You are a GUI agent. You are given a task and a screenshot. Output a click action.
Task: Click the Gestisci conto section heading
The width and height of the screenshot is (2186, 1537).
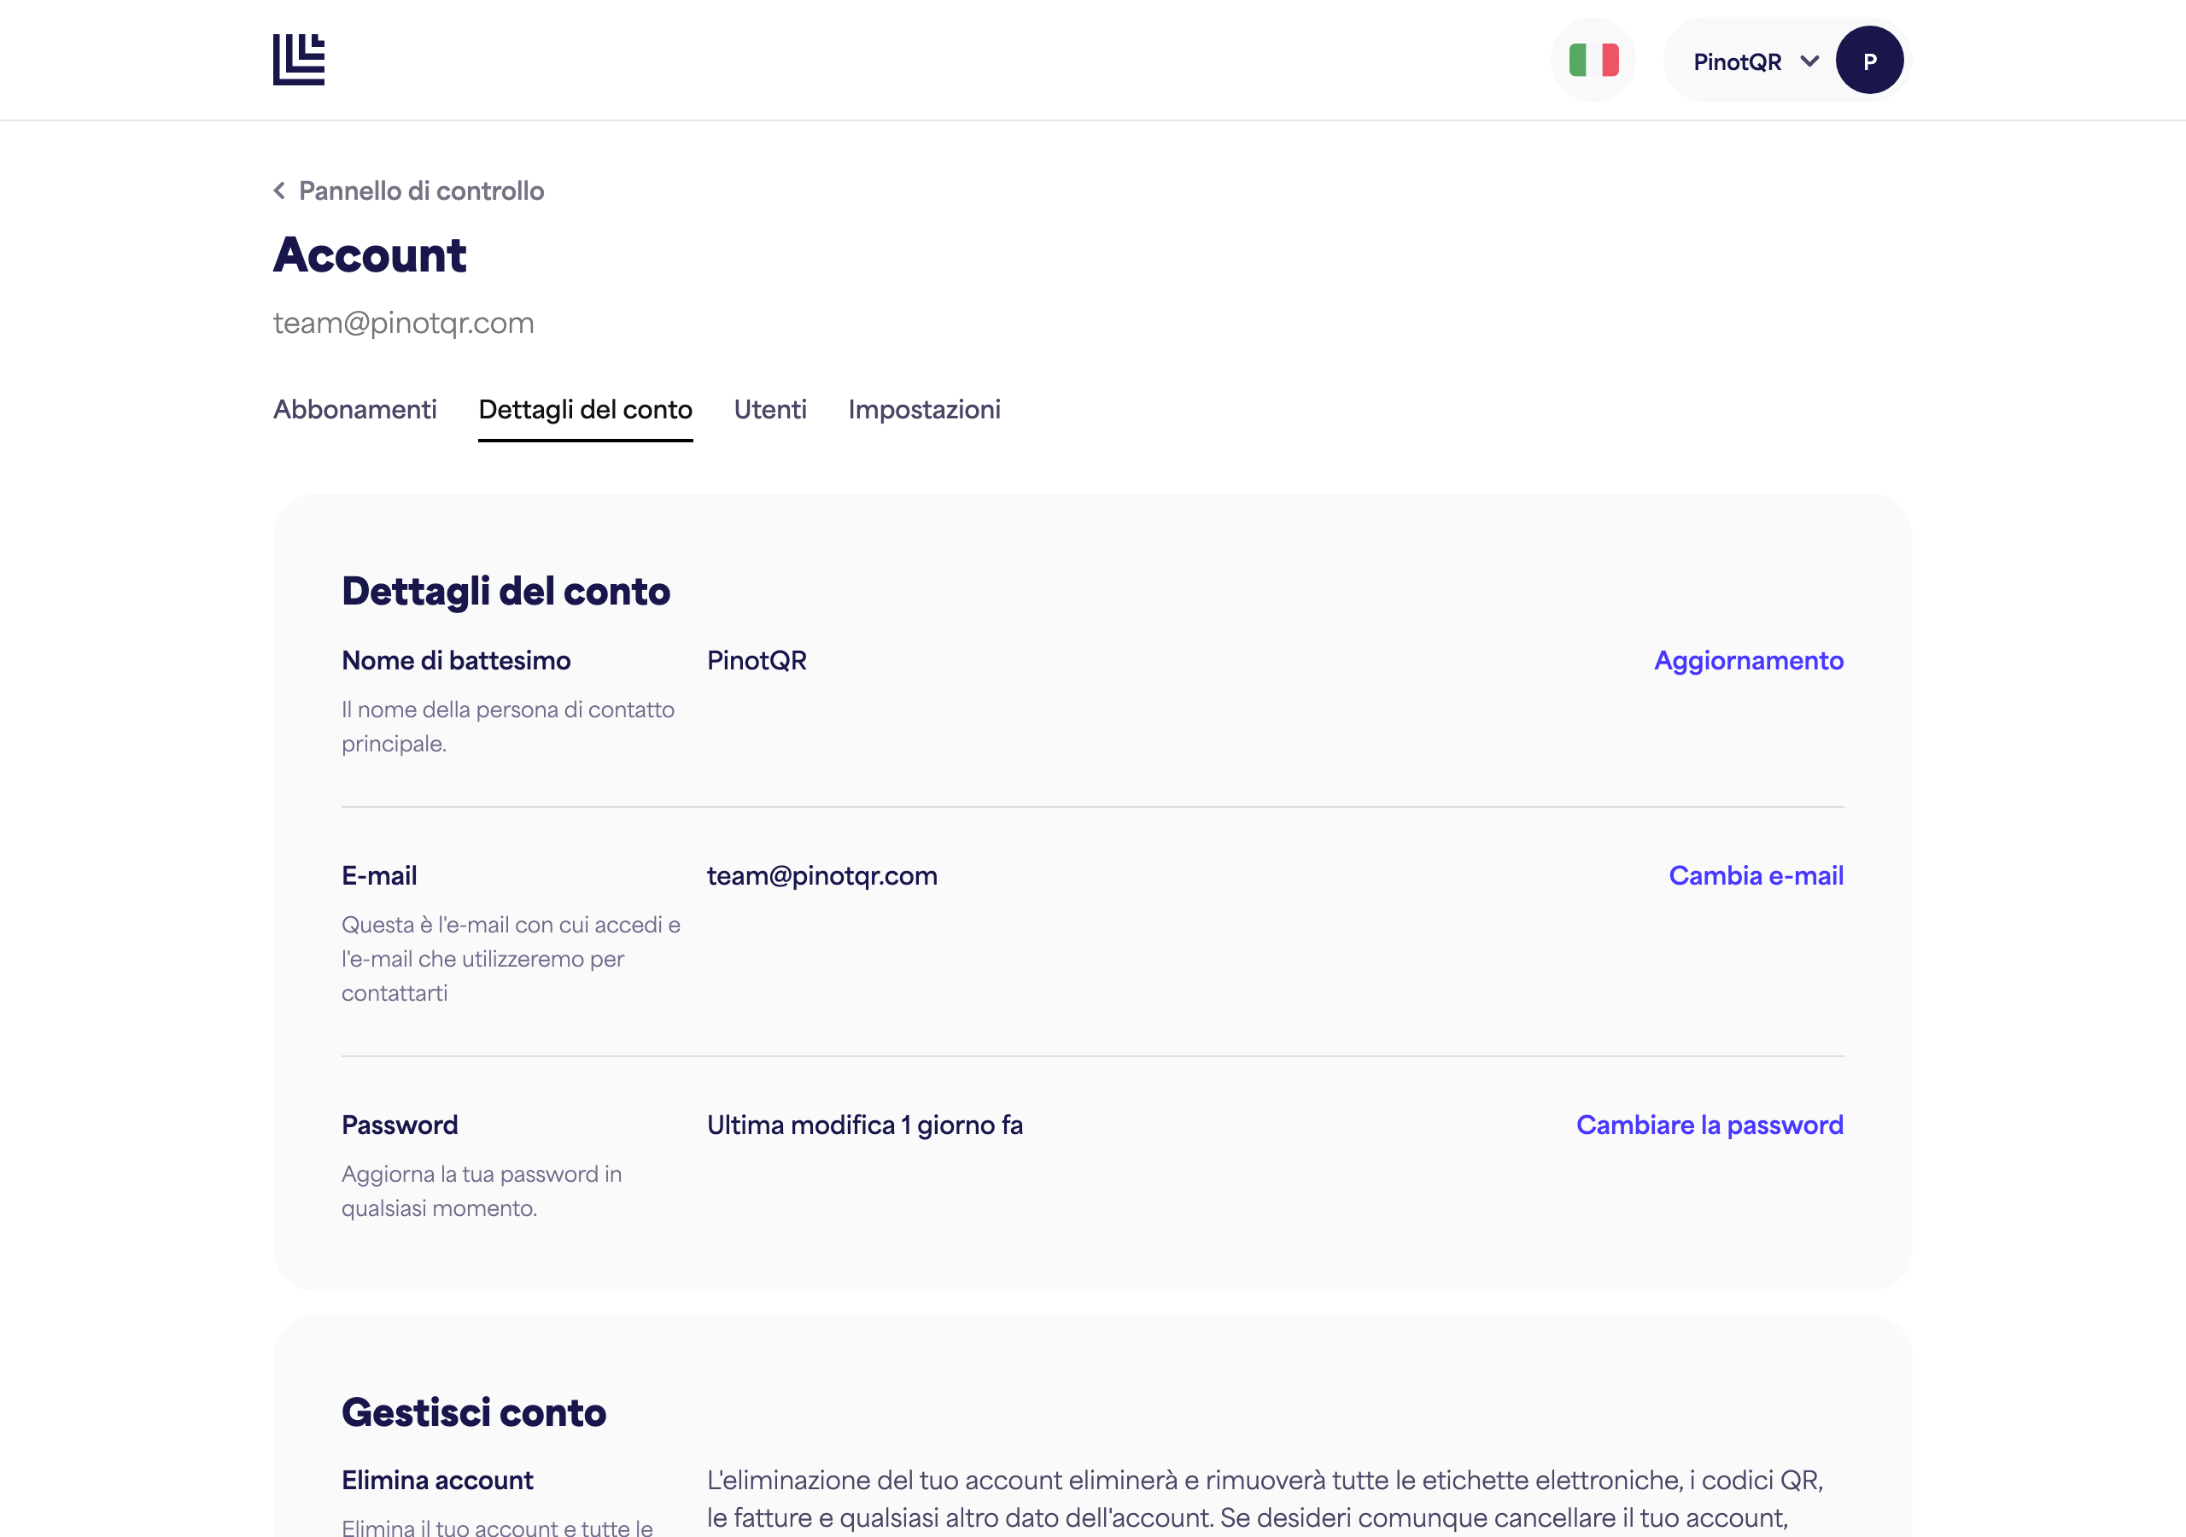[474, 1411]
